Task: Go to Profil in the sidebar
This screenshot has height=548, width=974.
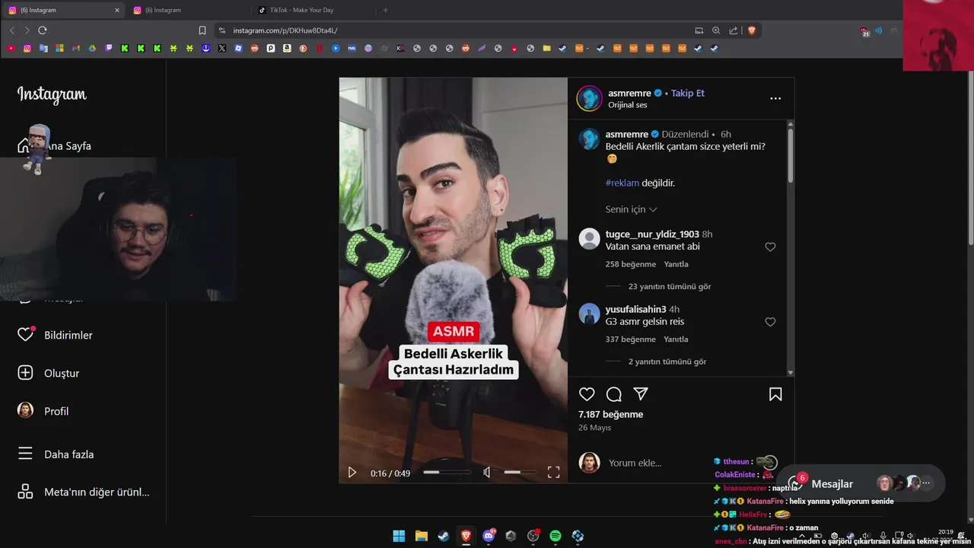Action: coord(43,411)
